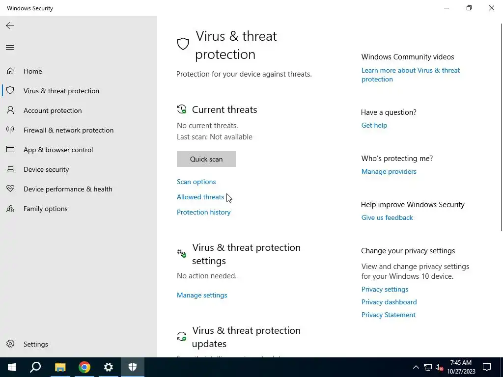Click Manage providers link
Screen dimensions: 503x377
tap(389, 171)
